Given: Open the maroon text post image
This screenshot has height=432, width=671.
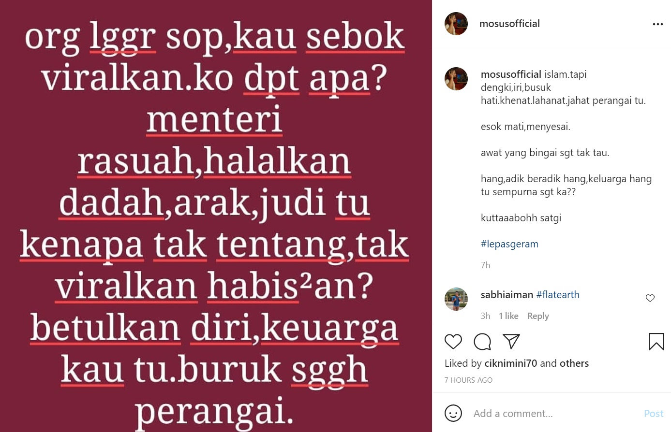Looking at the screenshot, I should (216, 216).
